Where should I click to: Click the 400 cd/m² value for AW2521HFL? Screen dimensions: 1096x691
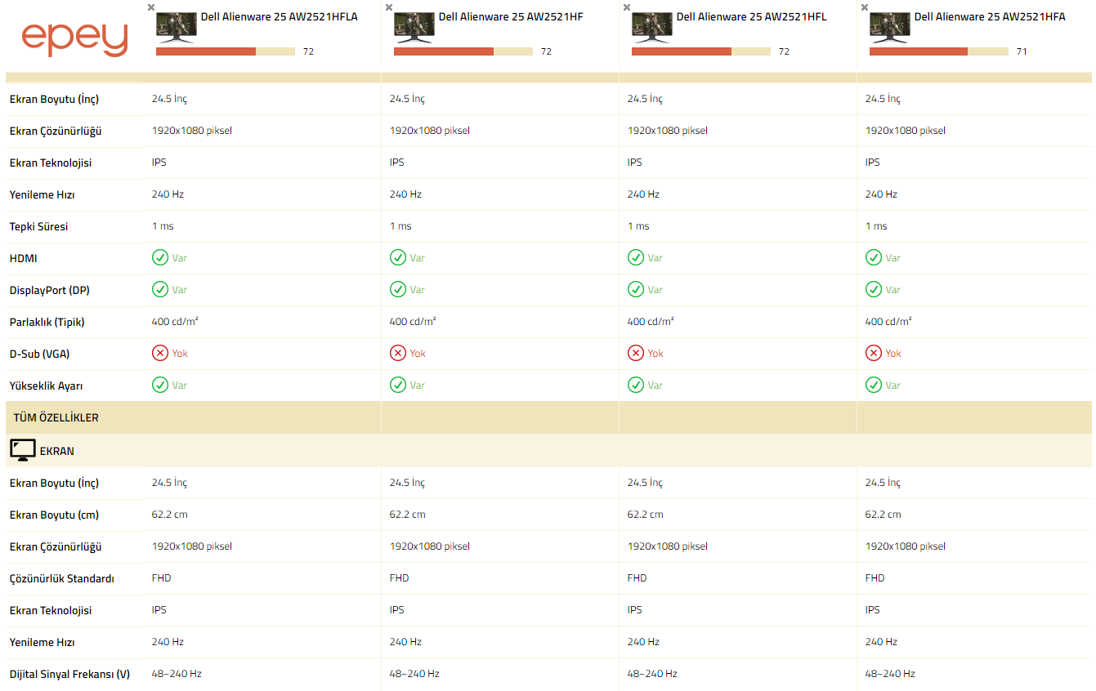[651, 322]
